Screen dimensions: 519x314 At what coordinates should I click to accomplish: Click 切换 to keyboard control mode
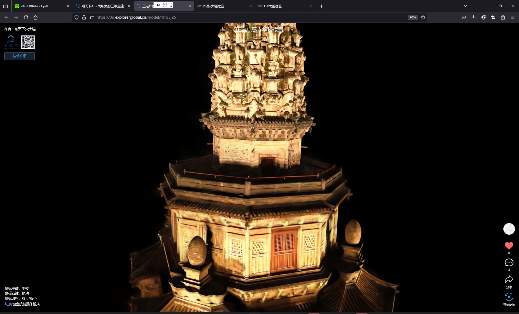point(8,304)
